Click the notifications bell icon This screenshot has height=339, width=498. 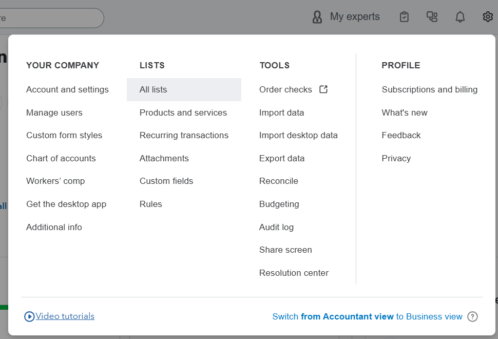point(460,17)
